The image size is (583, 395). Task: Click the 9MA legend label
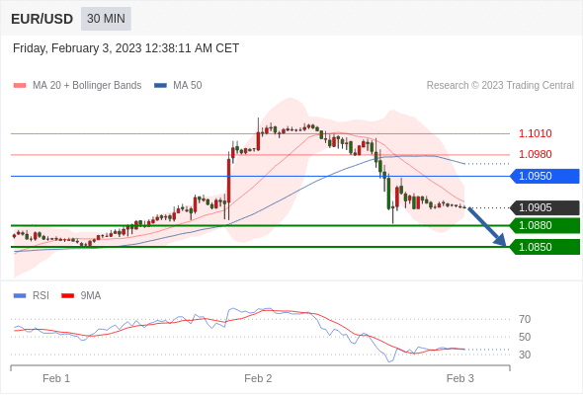[91, 296]
